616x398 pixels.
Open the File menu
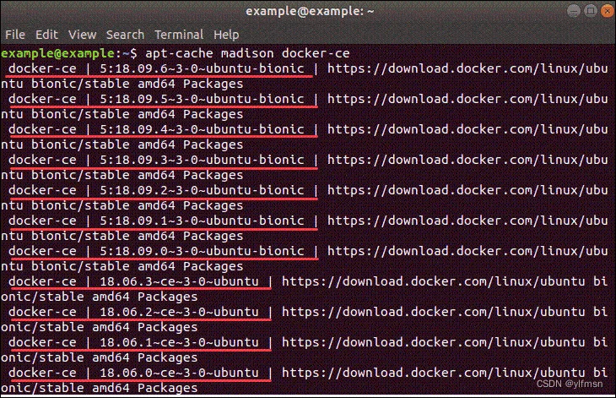[x=15, y=35]
